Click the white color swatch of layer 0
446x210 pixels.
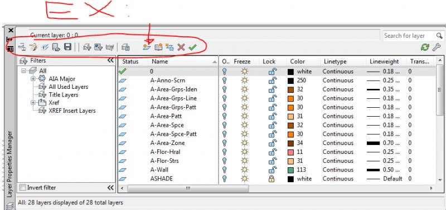coord(290,72)
